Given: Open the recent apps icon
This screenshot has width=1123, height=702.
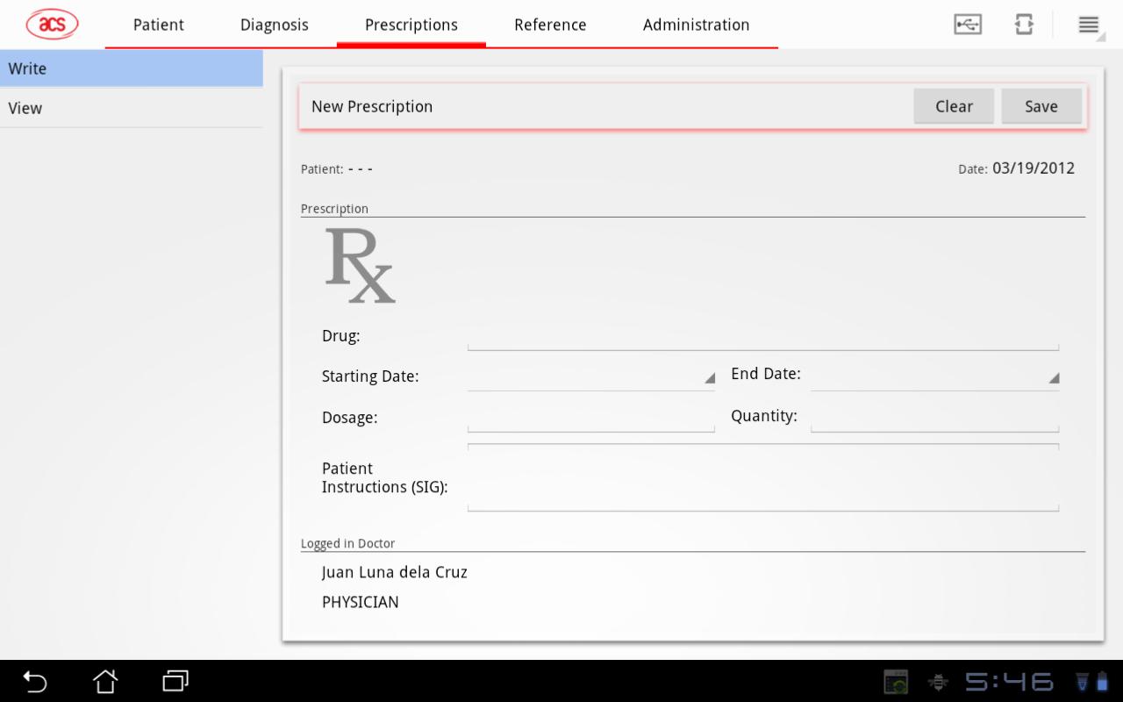Looking at the screenshot, I should (175, 681).
